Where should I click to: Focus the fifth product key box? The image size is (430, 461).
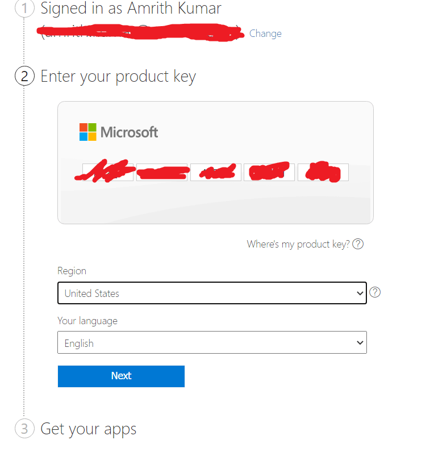tap(323, 172)
